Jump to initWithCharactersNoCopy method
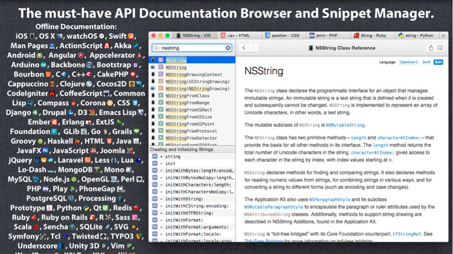 click(x=192, y=192)
